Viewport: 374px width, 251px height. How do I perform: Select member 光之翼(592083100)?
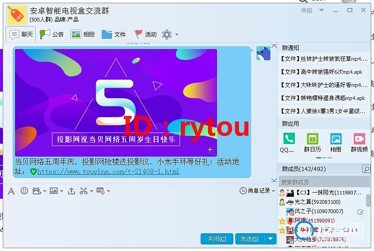(x=322, y=202)
